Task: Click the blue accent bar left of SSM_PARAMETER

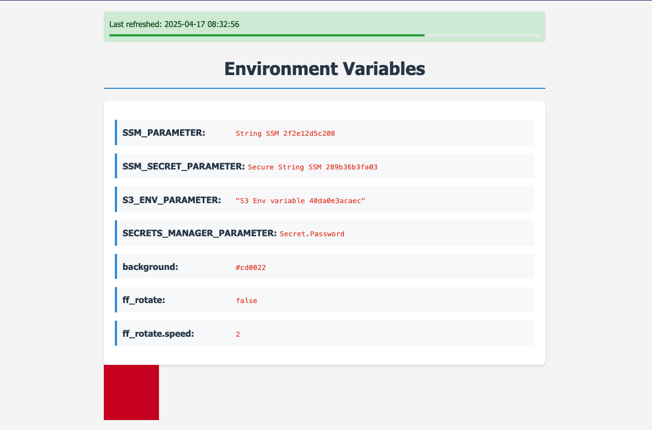Action: 116,132
